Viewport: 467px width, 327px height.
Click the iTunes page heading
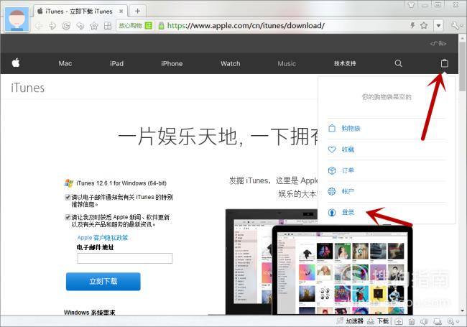(x=28, y=88)
